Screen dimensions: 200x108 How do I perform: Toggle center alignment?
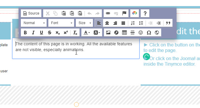107,23
